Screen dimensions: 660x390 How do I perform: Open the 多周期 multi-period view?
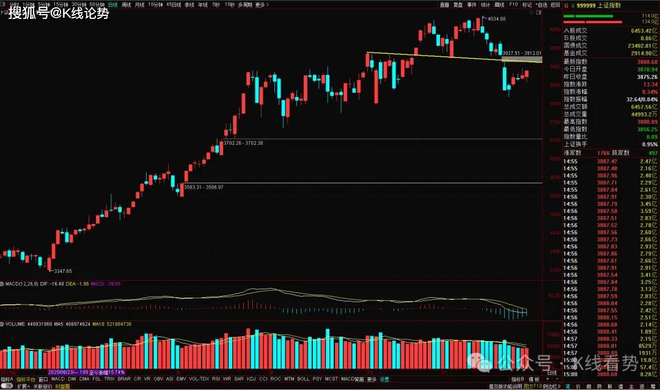246,5
